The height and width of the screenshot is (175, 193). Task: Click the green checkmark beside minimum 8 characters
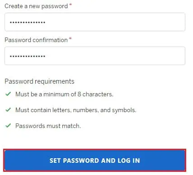(x=8, y=94)
